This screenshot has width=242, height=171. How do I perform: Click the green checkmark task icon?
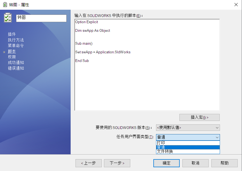pyautogui.click(x=8, y=18)
